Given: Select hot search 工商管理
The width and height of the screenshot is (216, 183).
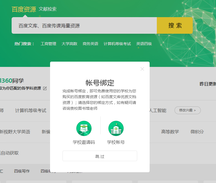Looking at the screenshot, I should tap(48, 44).
